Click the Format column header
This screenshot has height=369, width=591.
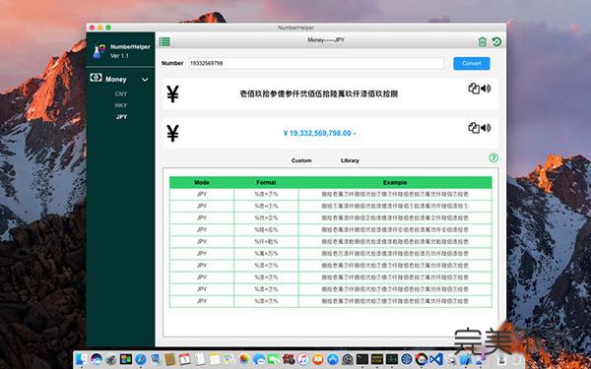[x=266, y=182]
